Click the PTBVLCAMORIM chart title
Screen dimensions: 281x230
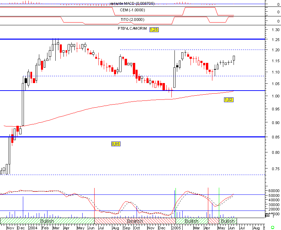(132, 28)
